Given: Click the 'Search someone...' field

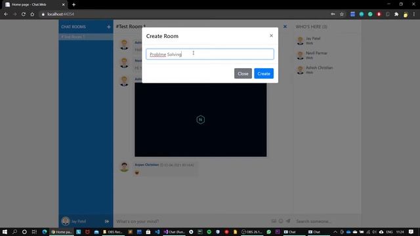Looking at the screenshot, I should pyautogui.click(x=327, y=222).
